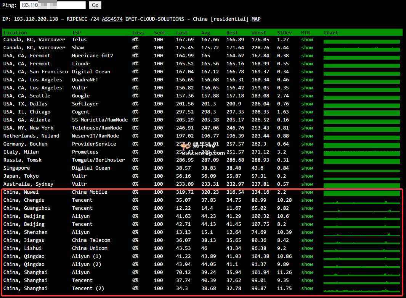406x298 pixels.
Task: Show MTR for Australia Sydney Vultr row
Action: point(307,184)
